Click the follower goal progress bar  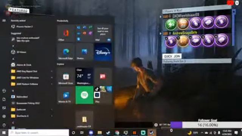pyautogui.click(x=206, y=125)
